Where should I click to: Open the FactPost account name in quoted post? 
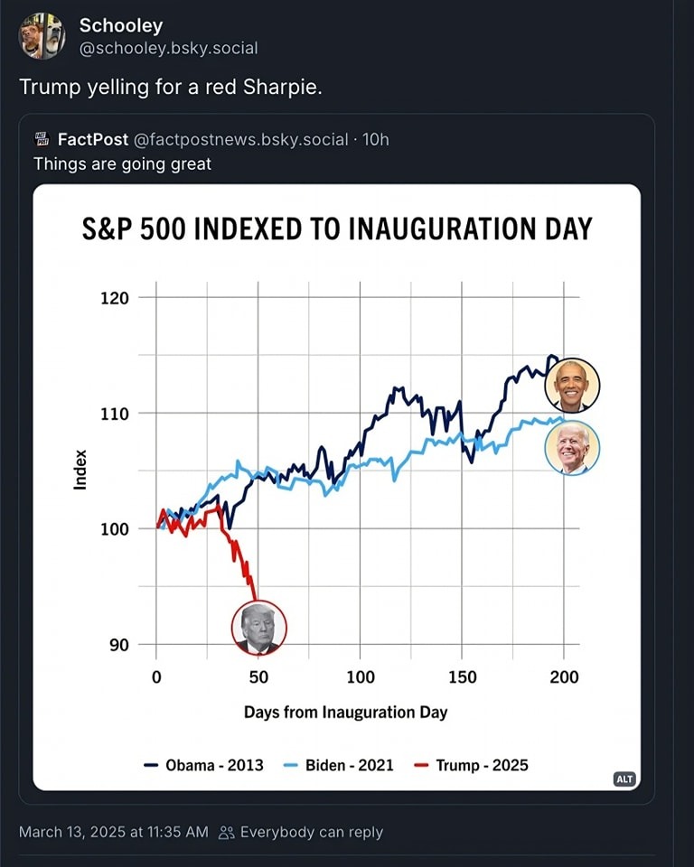click(93, 139)
